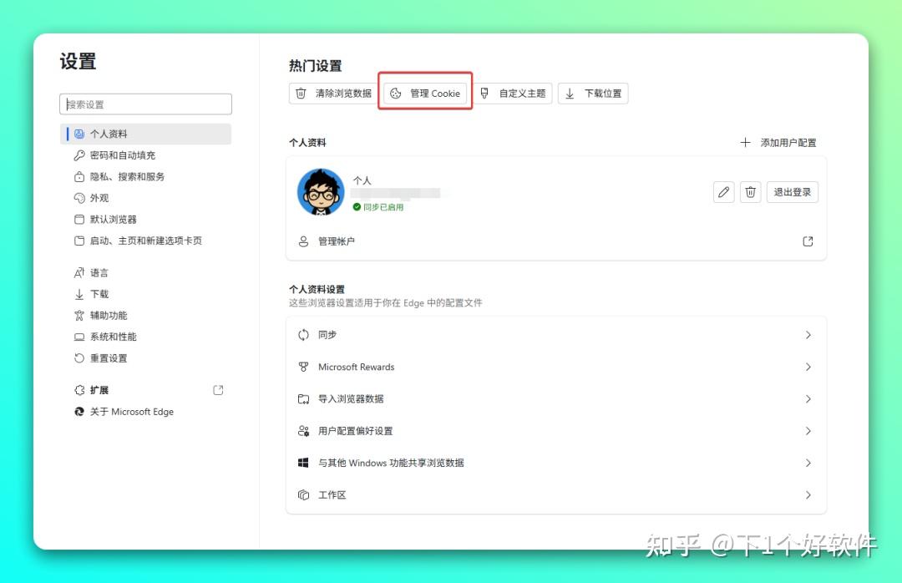Viewport: 902px width, 583px height.
Task: Click the workspace icon on 工作区 row
Action: point(302,494)
